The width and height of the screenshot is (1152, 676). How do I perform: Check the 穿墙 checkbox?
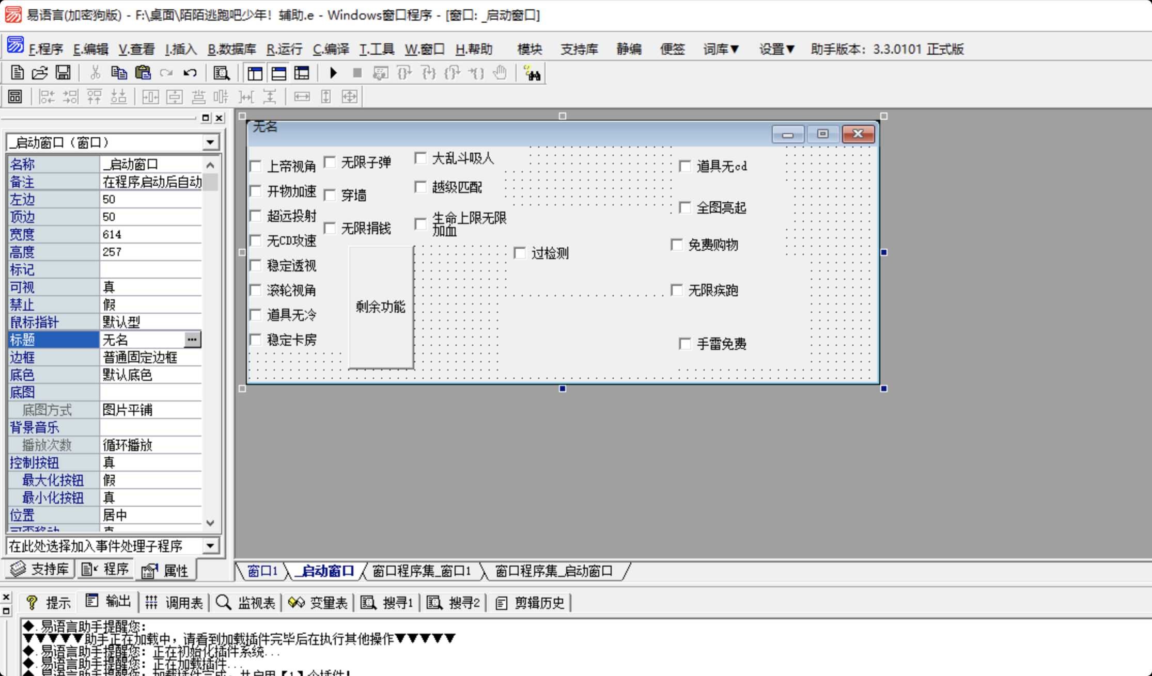click(x=330, y=195)
